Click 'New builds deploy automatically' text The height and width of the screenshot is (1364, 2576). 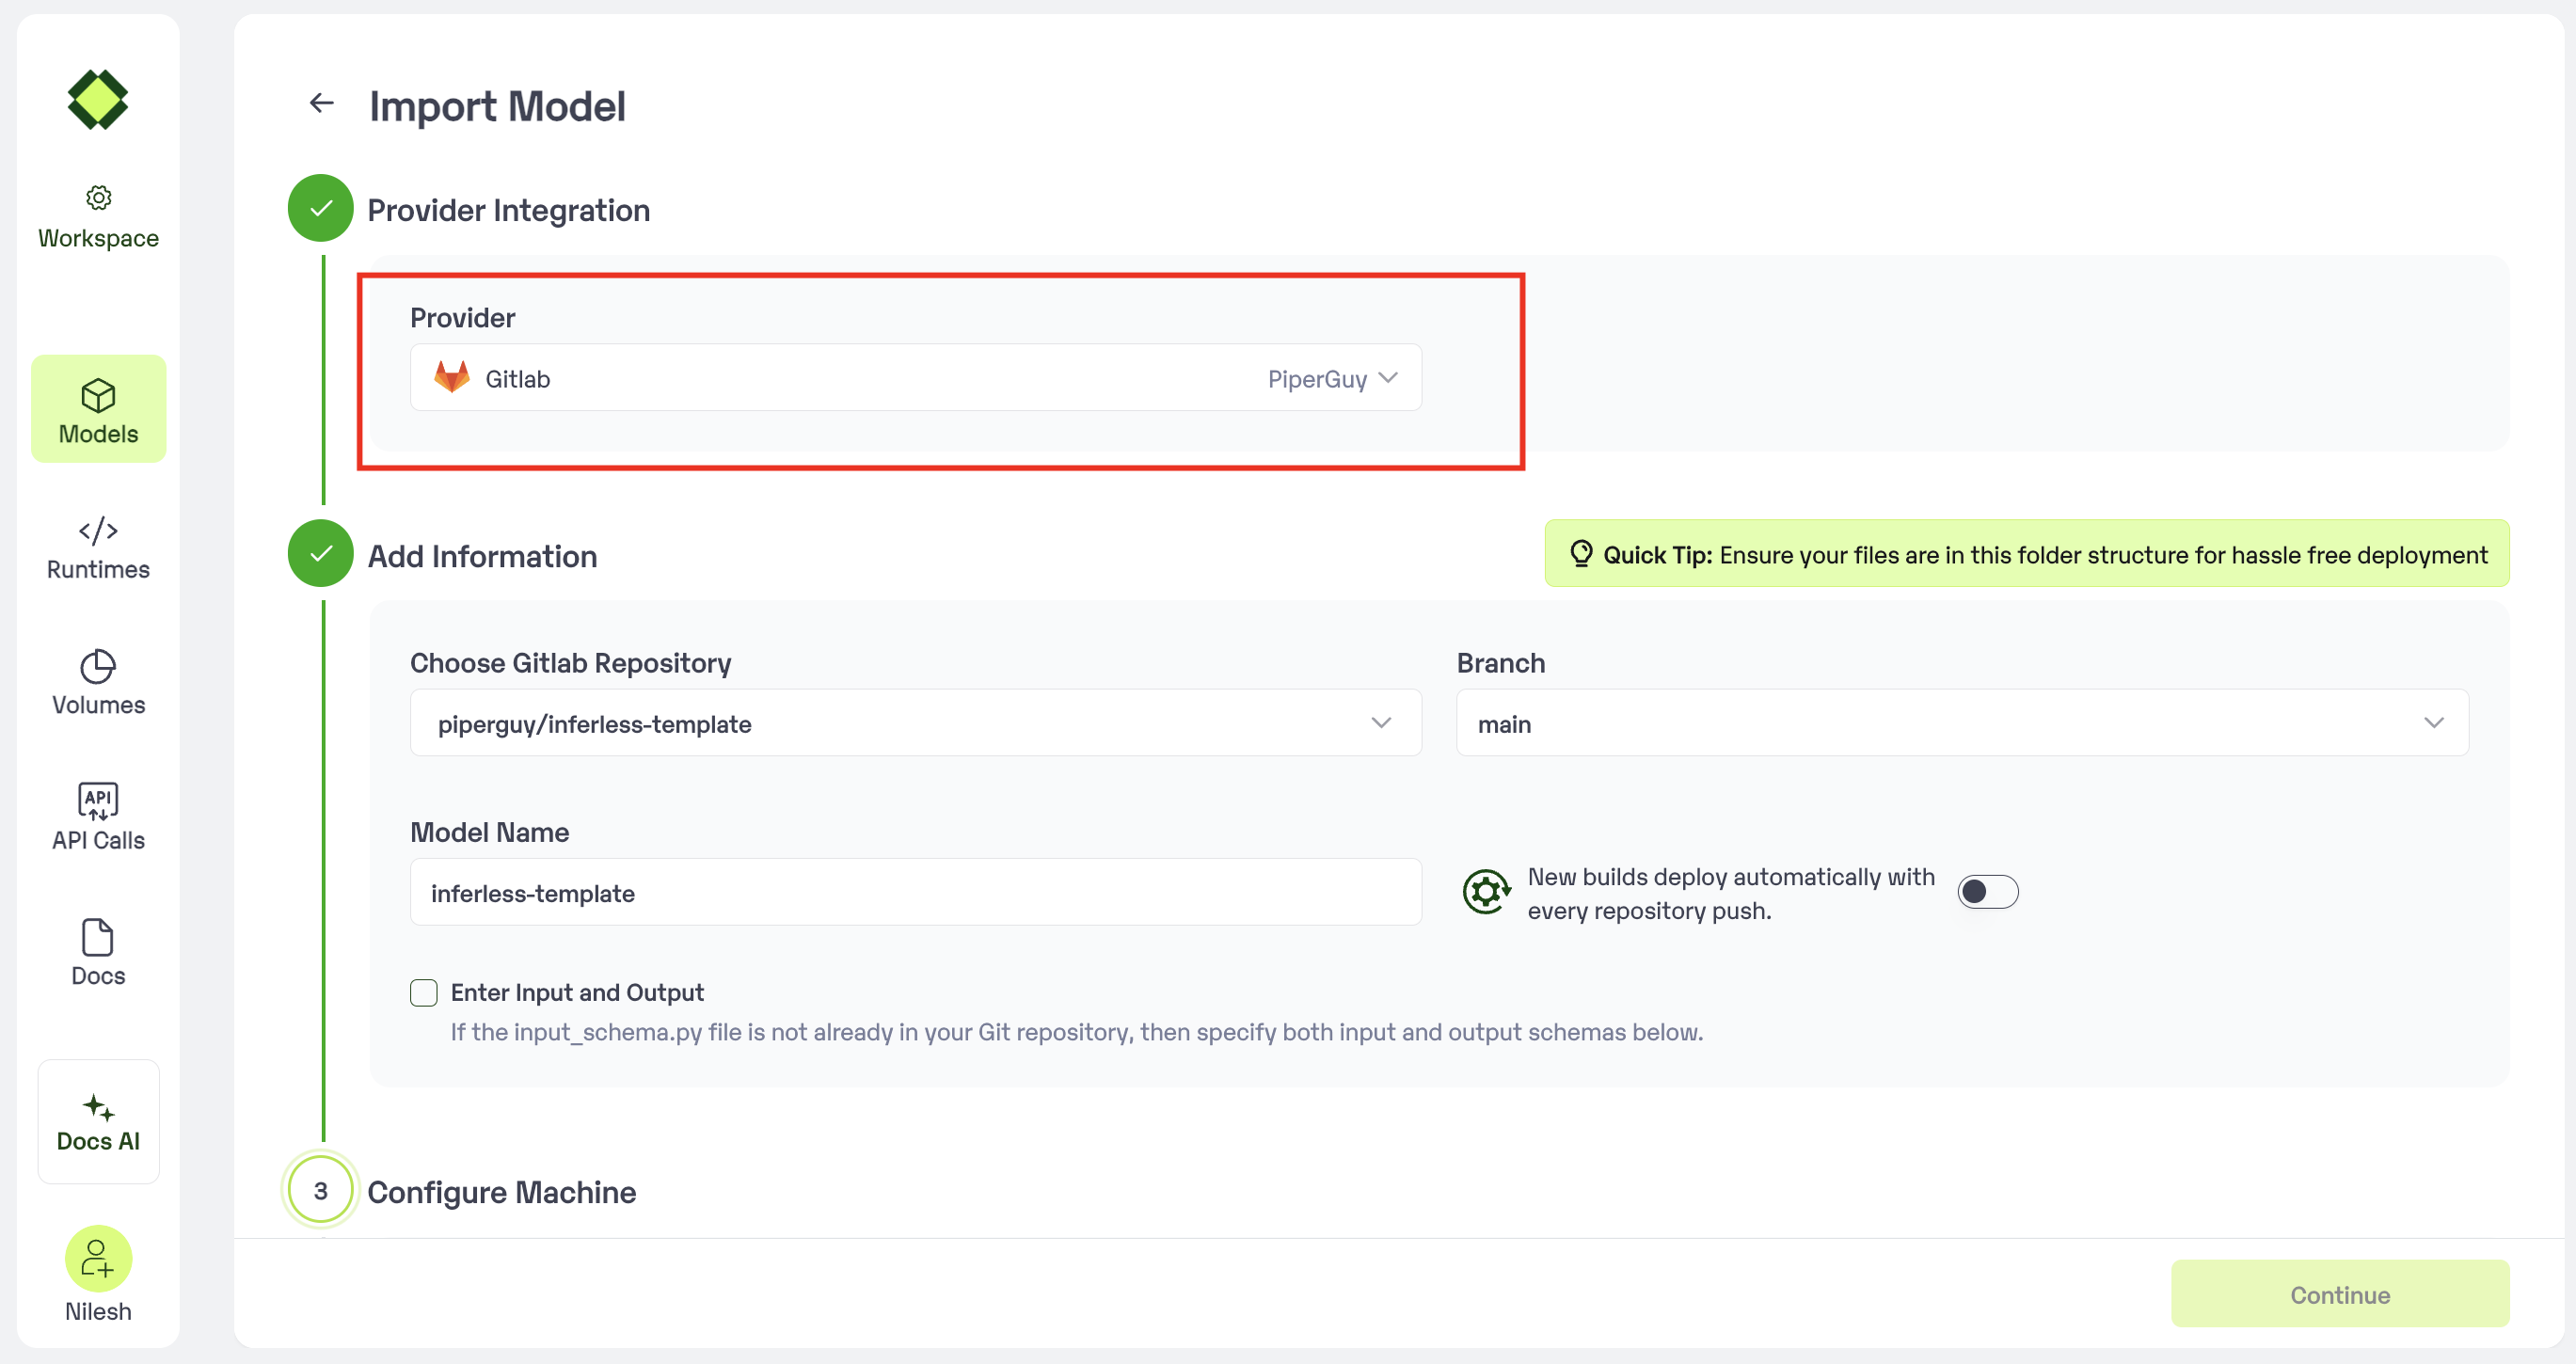click(1731, 893)
